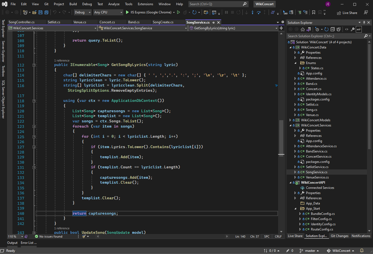Screen dimensions: 373x254
Task: Click the split editor icon above the scrollbar
Action: 281,28
